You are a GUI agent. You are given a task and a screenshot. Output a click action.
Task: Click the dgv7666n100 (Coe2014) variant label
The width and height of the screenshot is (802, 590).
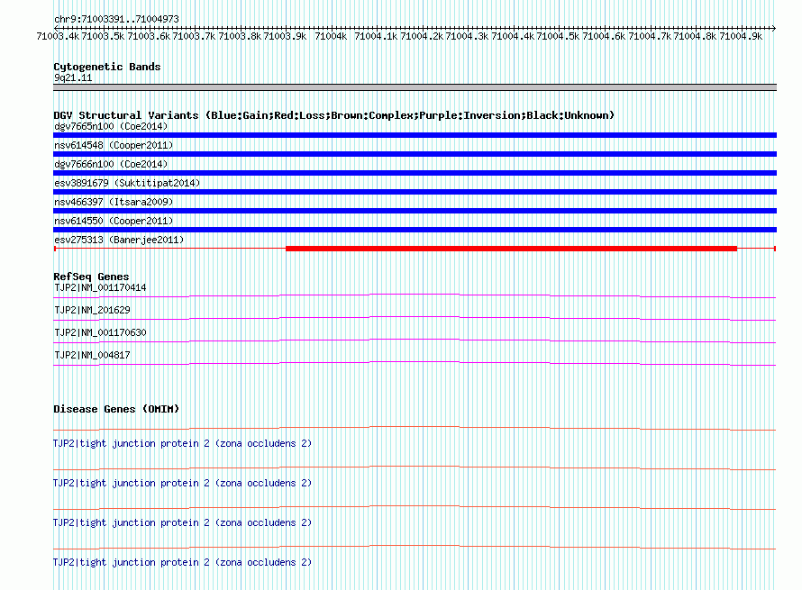(x=111, y=164)
